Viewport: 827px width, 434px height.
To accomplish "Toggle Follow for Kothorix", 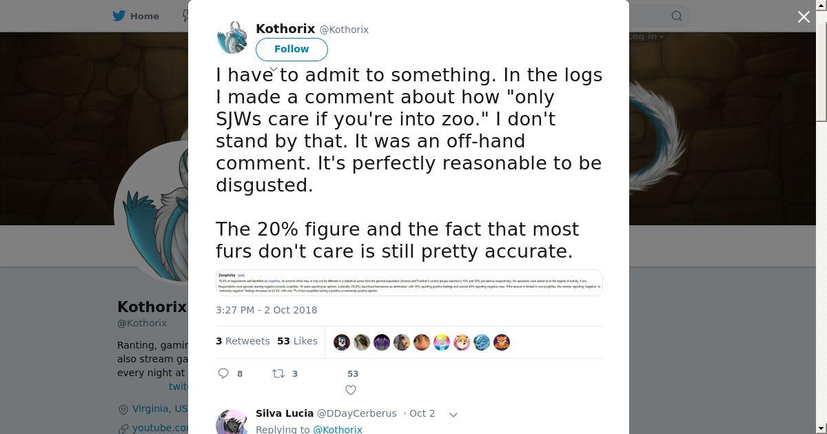I will [x=292, y=49].
